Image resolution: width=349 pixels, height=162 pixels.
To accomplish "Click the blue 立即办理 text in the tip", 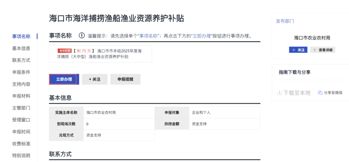I will (202, 36).
